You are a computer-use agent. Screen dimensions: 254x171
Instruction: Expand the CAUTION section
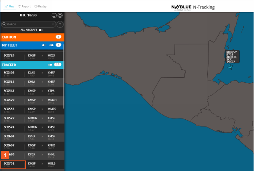click(32, 37)
